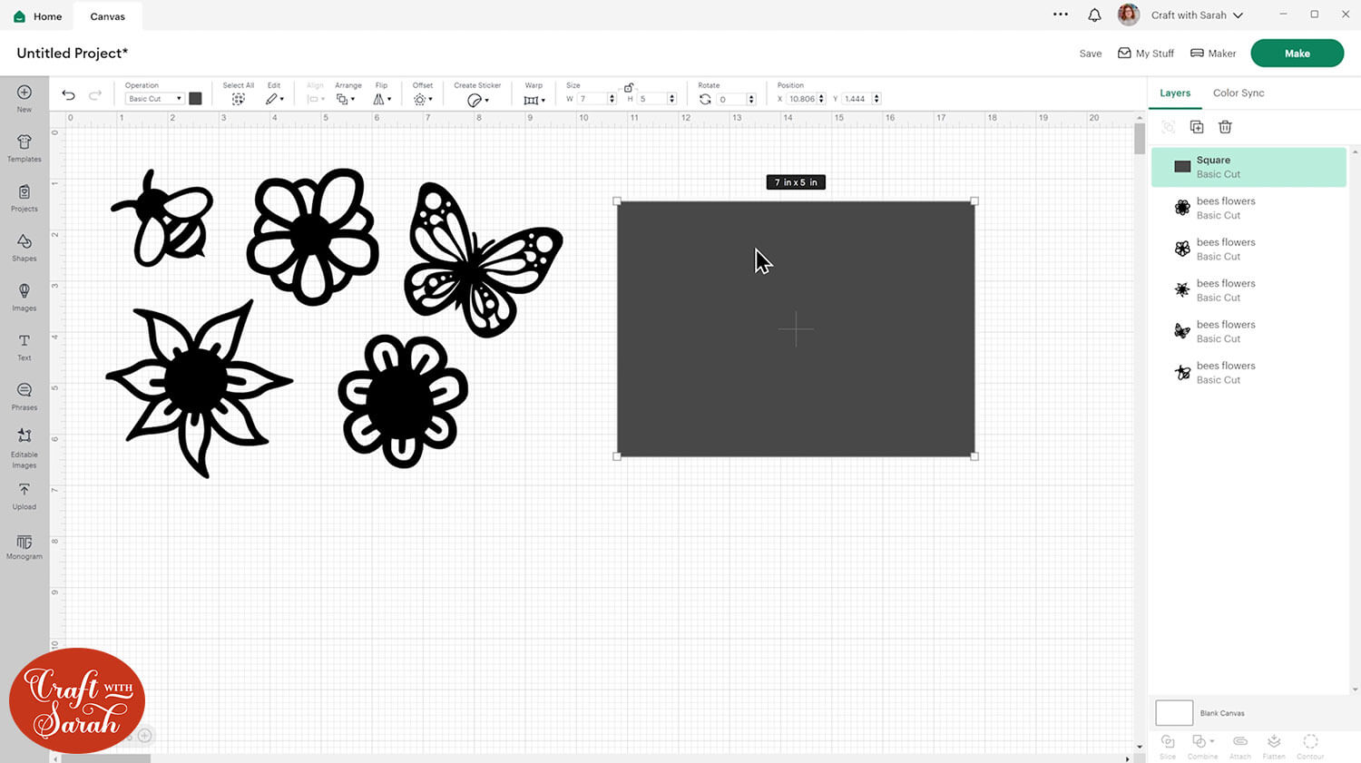Select the pointed-petal flower on canvas

click(199, 388)
